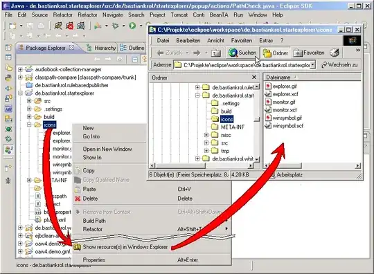Expand tmp folder in Explorer folder tree
The height and width of the screenshot is (274, 374).
206,151
